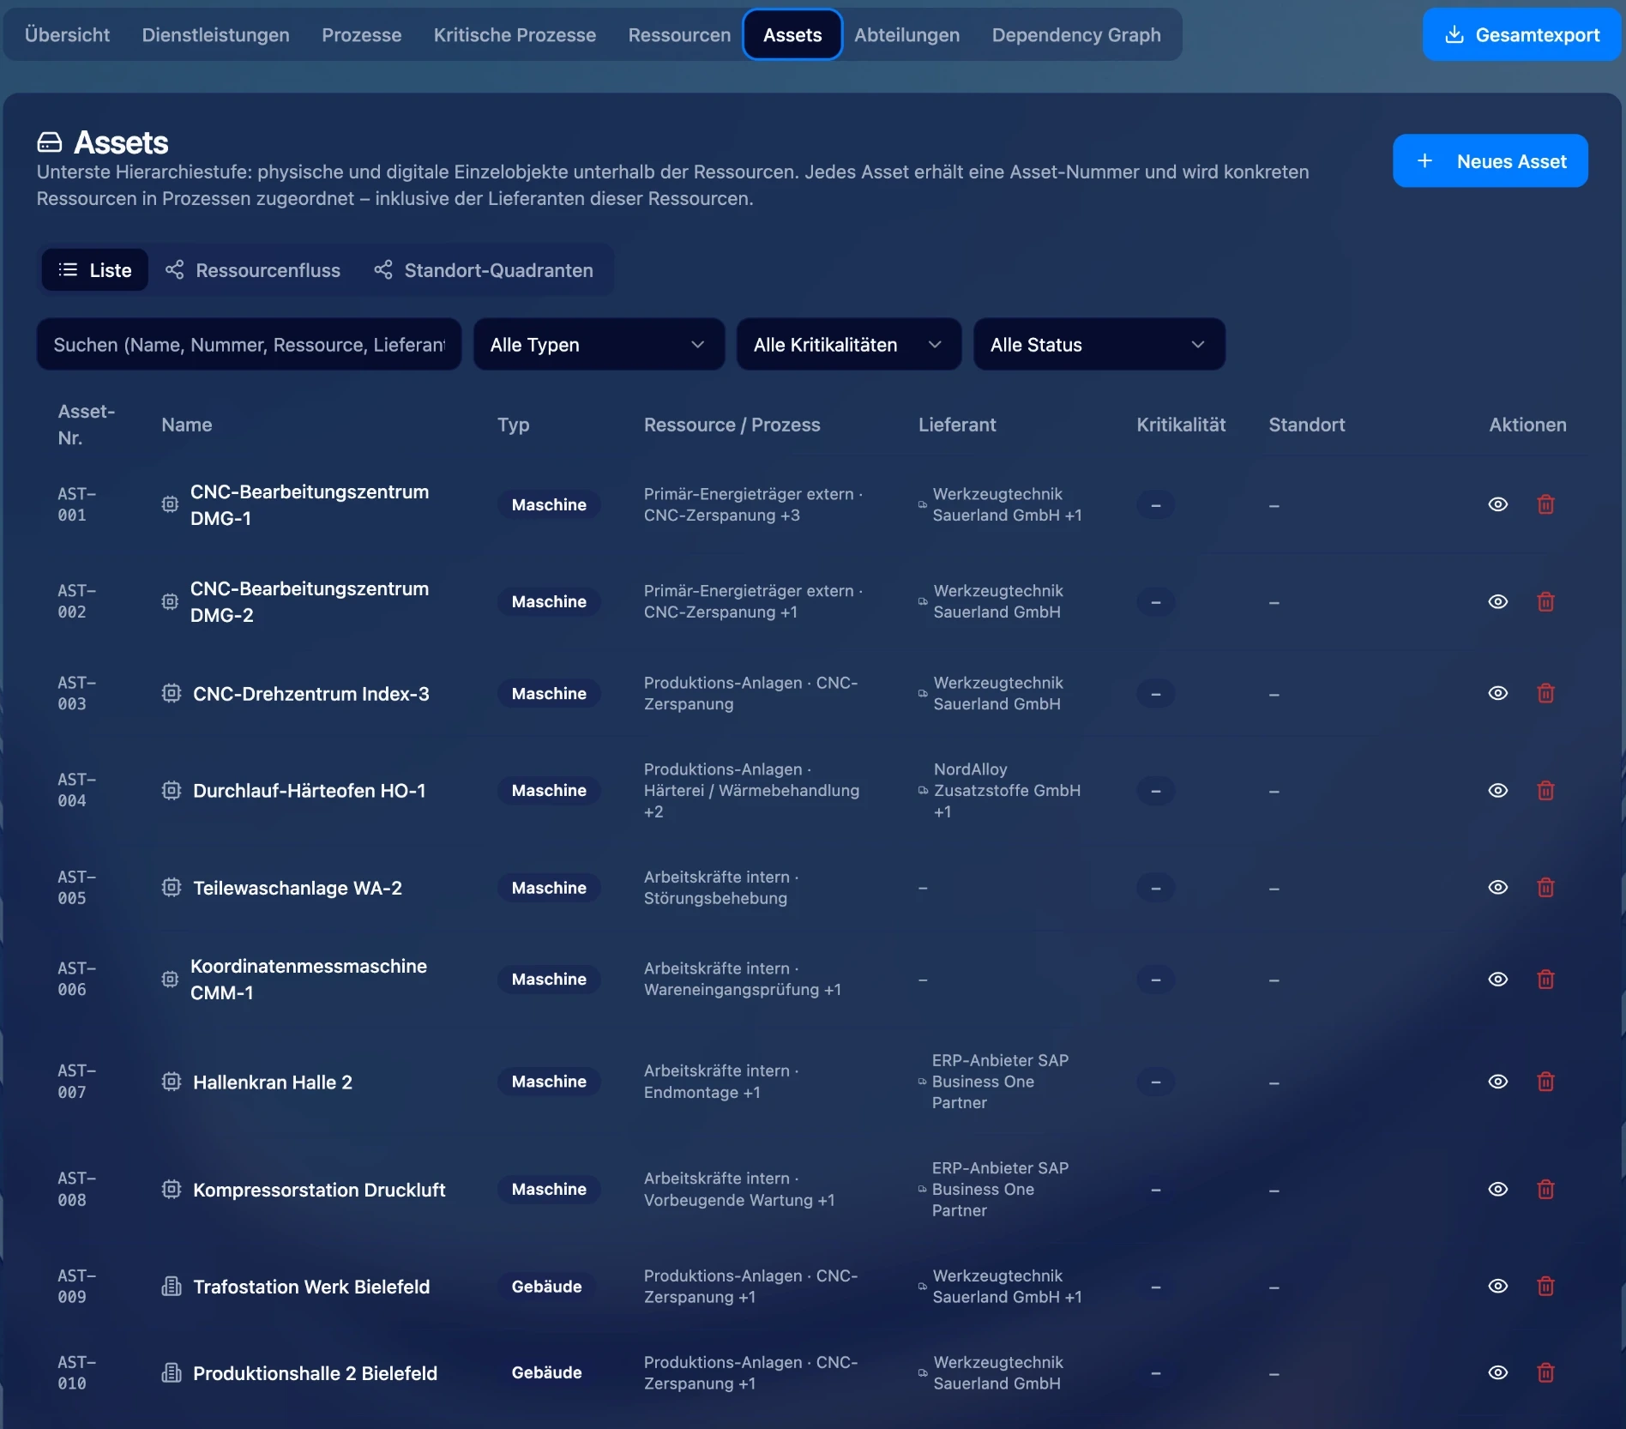Delete Trafostation Werk Bielefeld with its trash icon
Image resolution: width=1626 pixels, height=1429 pixels.
(1545, 1286)
